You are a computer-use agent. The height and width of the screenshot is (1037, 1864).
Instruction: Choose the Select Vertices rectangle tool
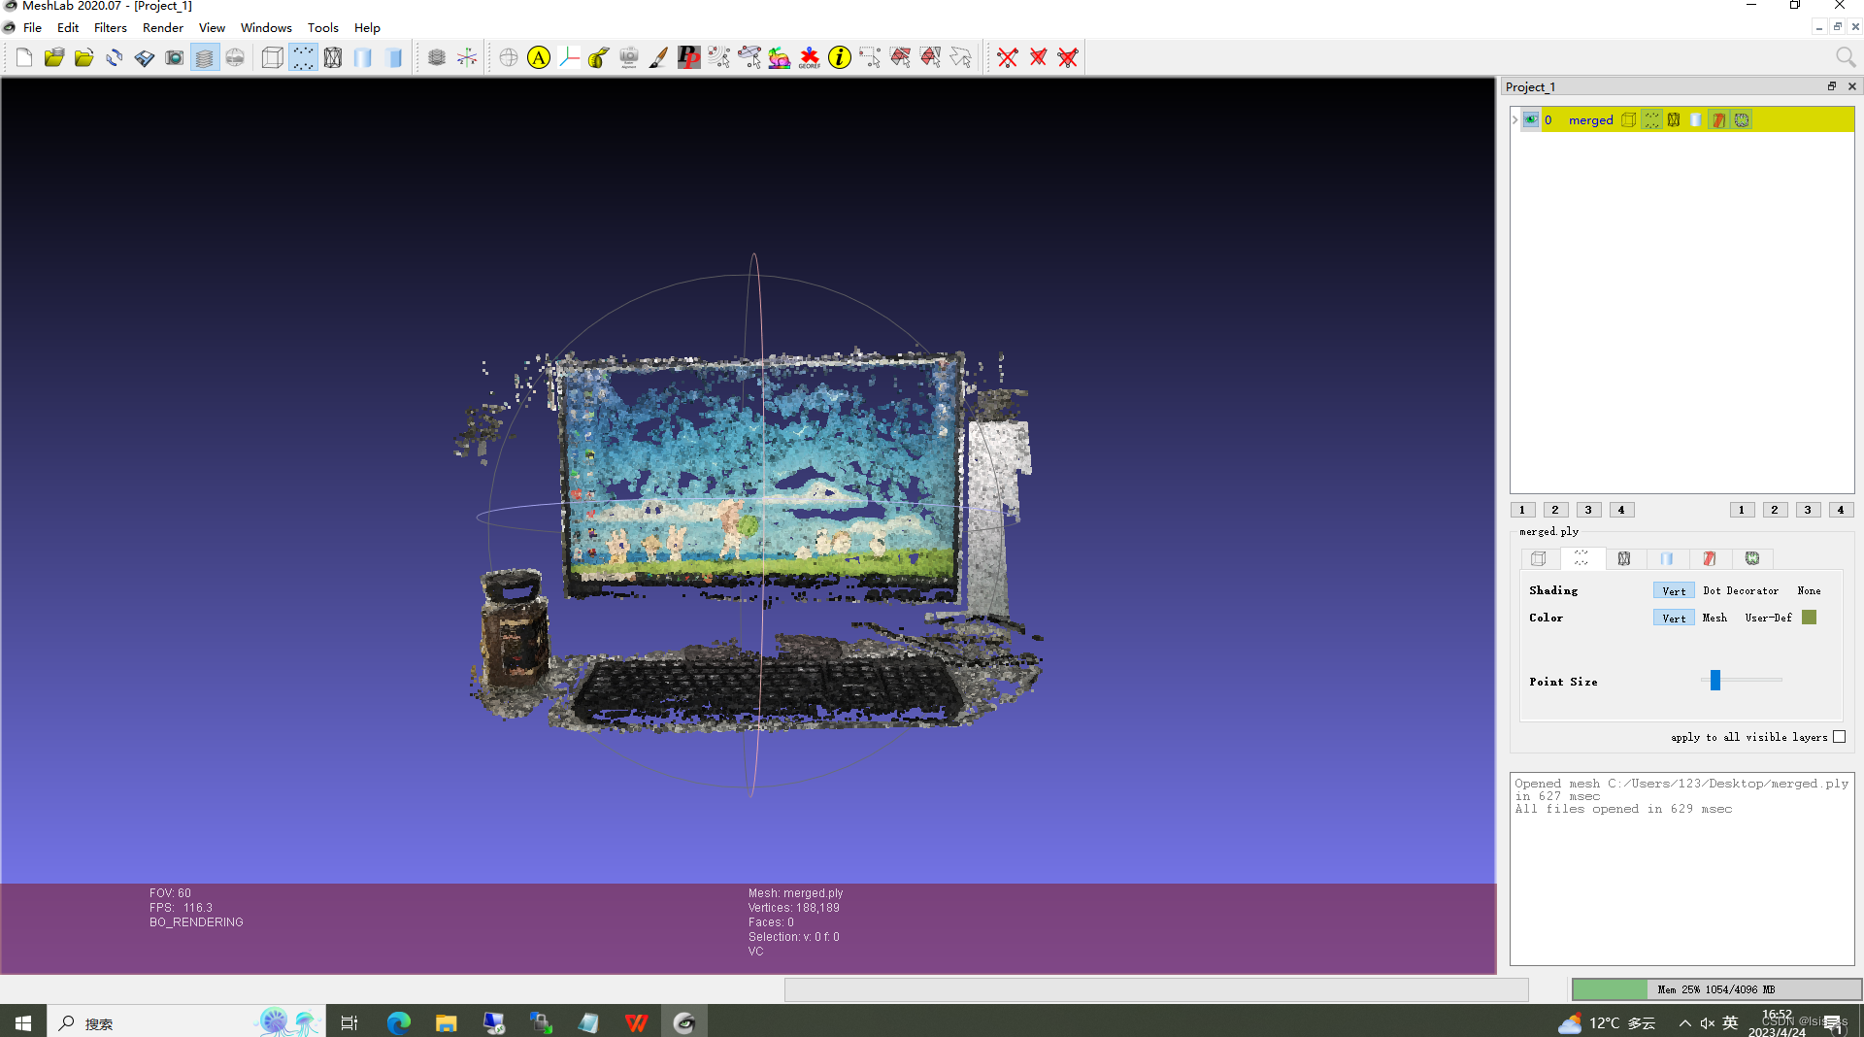pyautogui.click(x=870, y=58)
